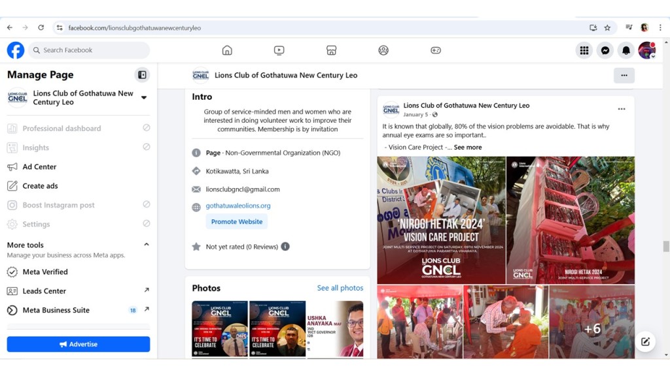This screenshot has width=670, height=376.
Task: Open the Video tab icon
Action: [x=279, y=50]
